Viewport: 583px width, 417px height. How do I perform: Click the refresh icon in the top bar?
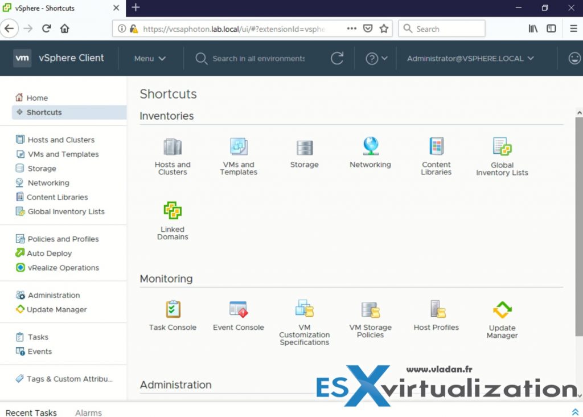[337, 58]
